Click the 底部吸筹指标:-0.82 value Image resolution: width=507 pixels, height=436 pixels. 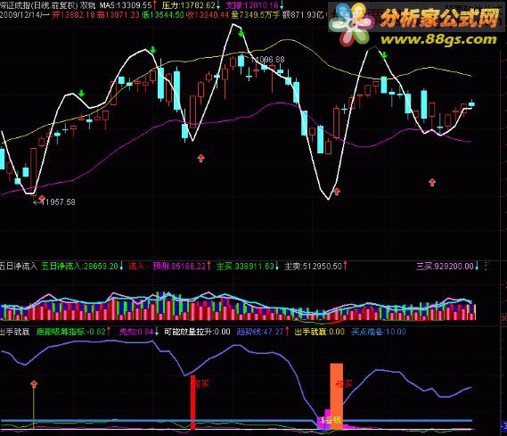(x=70, y=332)
